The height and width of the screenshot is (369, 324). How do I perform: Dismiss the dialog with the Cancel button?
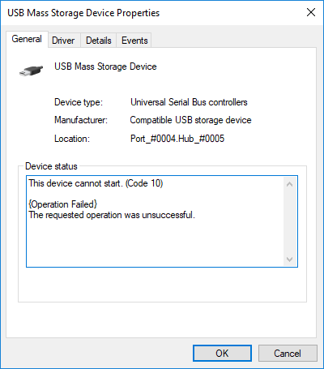pos(288,353)
